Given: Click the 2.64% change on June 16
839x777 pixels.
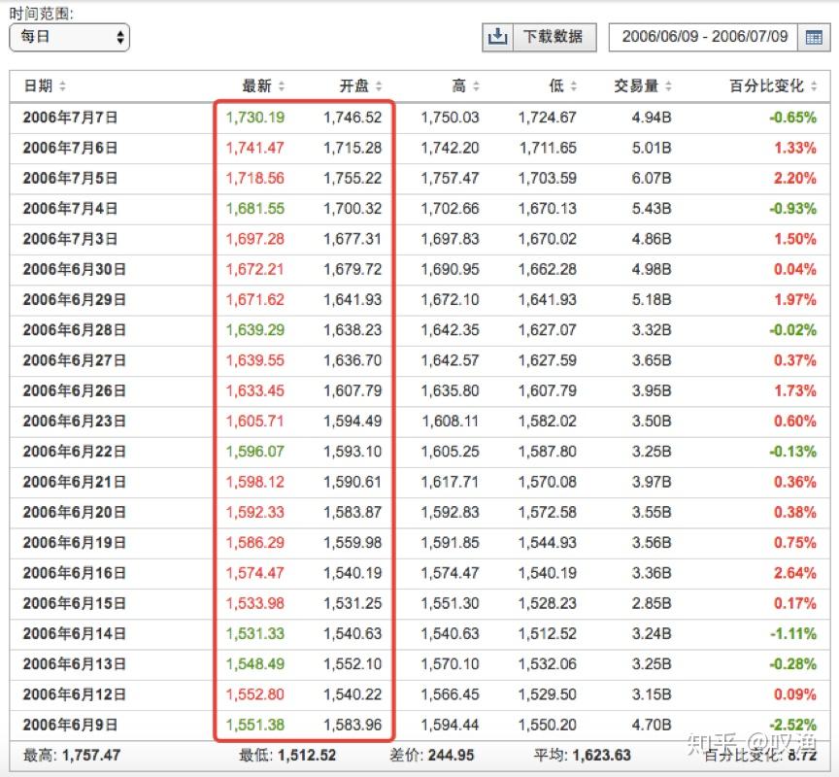Looking at the screenshot, I should tap(795, 573).
